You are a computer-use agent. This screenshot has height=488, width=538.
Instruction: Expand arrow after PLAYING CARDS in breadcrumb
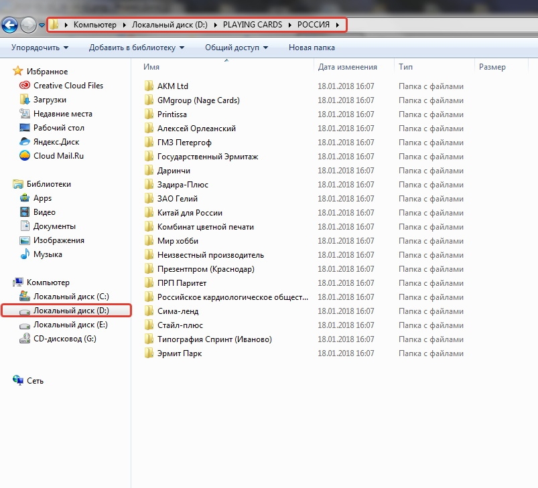[290, 25]
